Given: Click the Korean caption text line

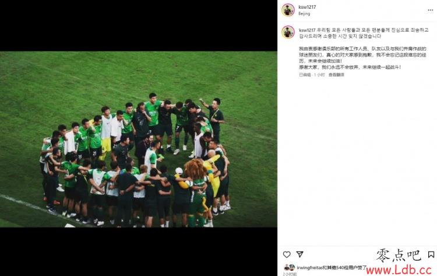Looking at the screenshot, I should (364, 33).
